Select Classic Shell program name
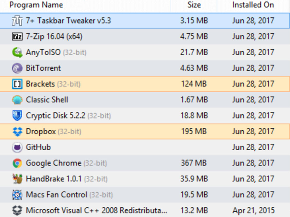 pyautogui.click(x=47, y=100)
